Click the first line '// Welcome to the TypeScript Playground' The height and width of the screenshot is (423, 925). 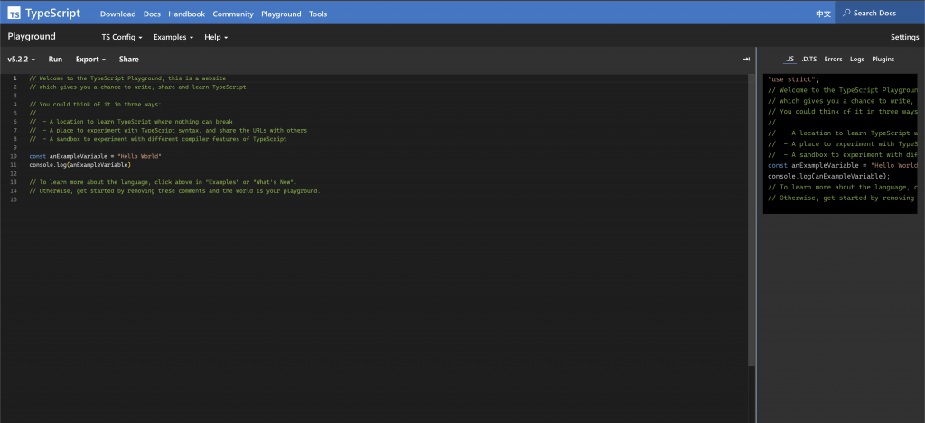click(x=127, y=78)
